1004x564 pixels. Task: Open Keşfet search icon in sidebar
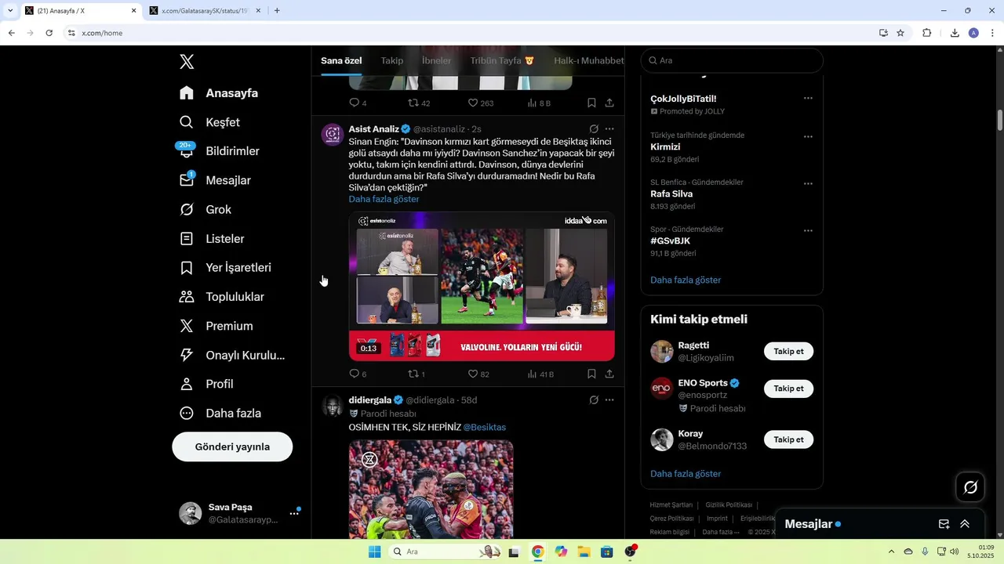click(187, 122)
